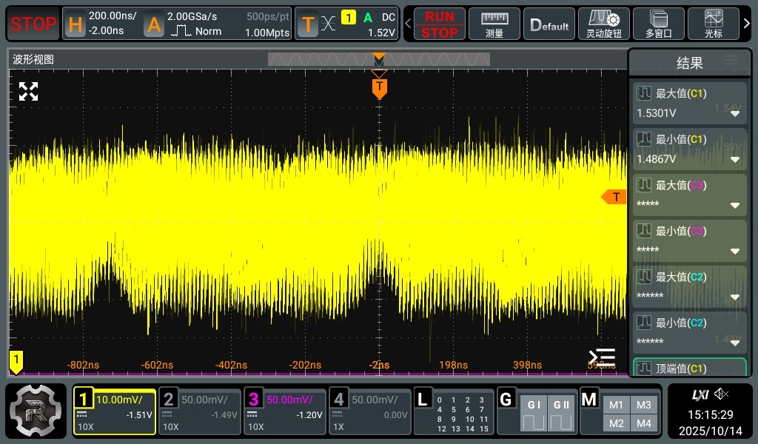
Task: Click the sound mute speaker icon
Action: [x=722, y=394]
